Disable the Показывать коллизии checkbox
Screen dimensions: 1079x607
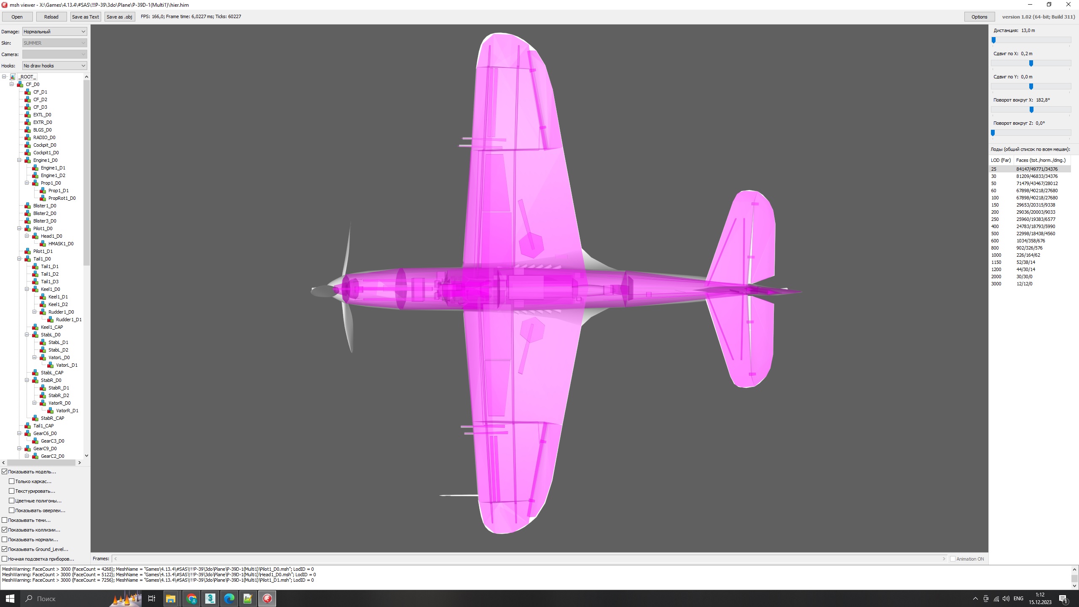(x=5, y=530)
